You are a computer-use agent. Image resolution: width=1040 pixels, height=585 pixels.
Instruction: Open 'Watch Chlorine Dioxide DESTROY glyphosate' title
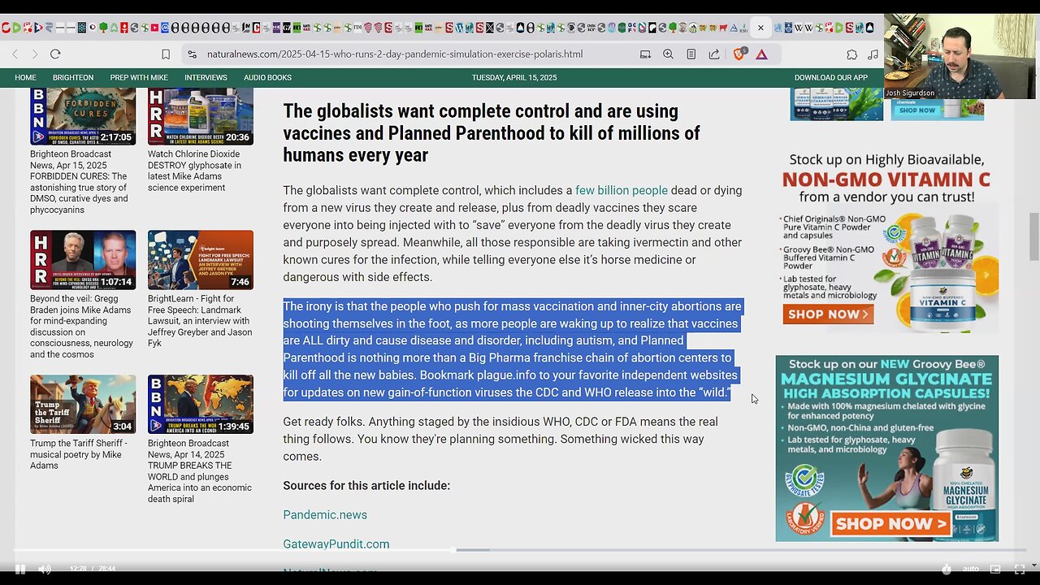[x=195, y=171]
